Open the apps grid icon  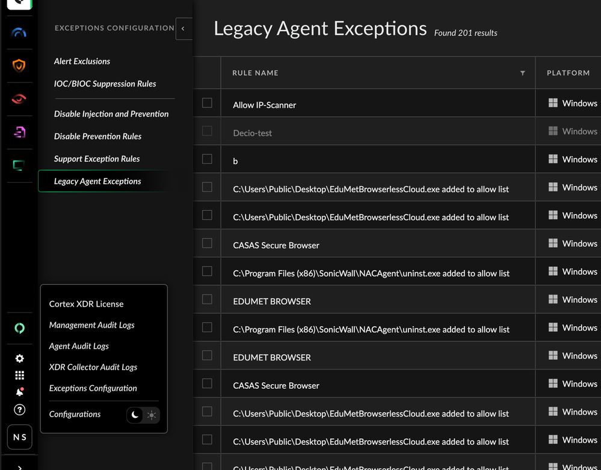[19, 375]
